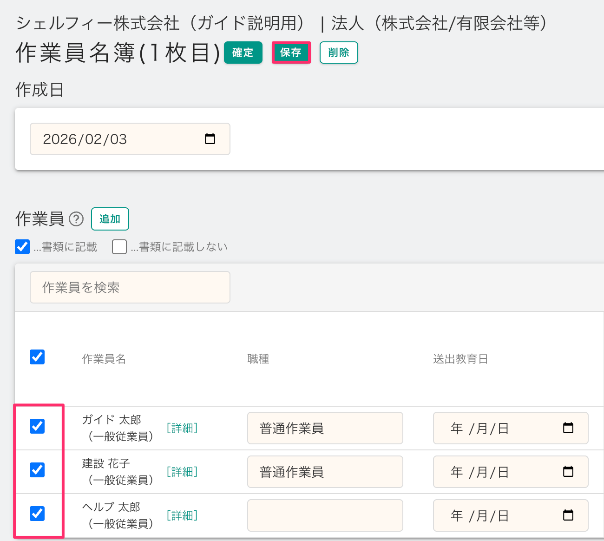The width and height of the screenshot is (604, 541).
Task: Click the 保存 save button
Action: coord(291,53)
